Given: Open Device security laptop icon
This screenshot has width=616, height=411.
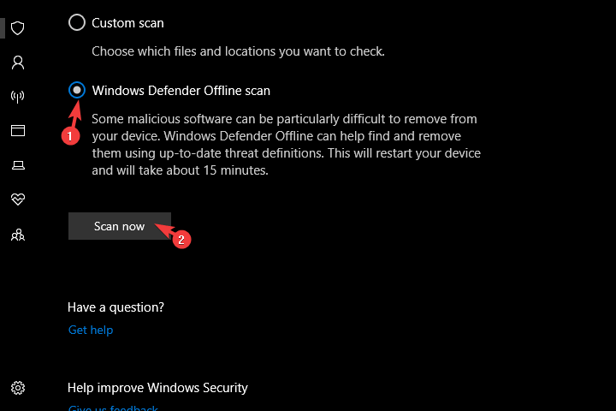Looking at the screenshot, I should [18, 165].
